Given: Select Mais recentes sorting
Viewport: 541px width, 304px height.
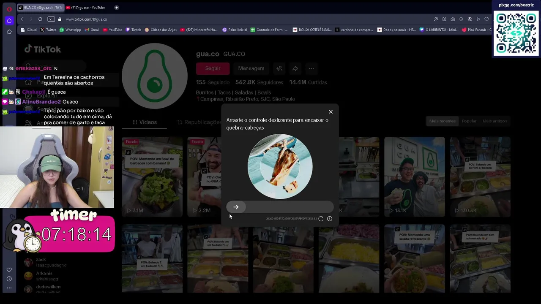Looking at the screenshot, I should (442, 121).
